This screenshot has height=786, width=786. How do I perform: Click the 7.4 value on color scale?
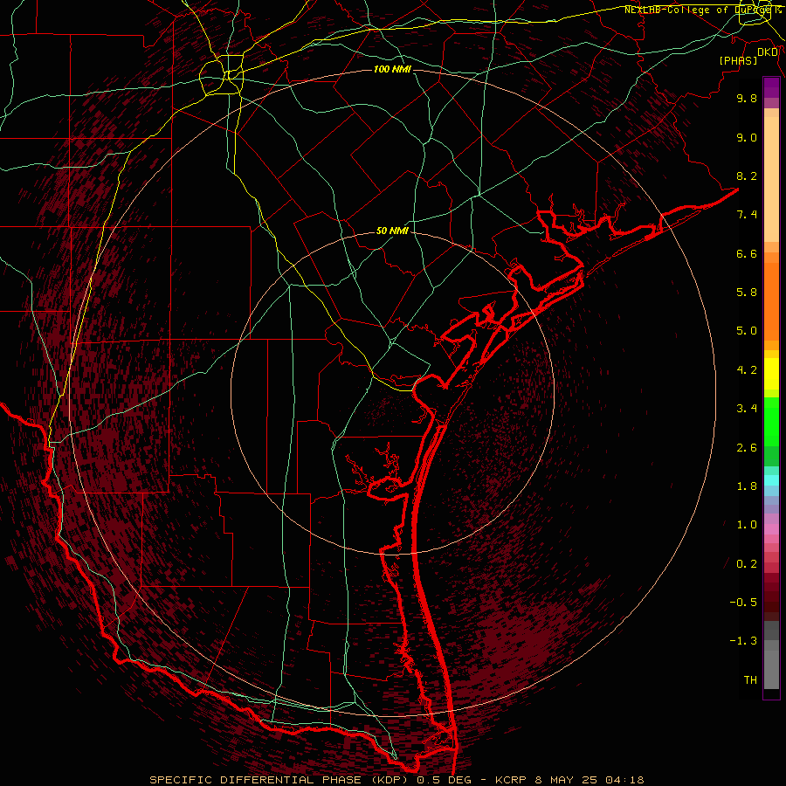(747, 215)
